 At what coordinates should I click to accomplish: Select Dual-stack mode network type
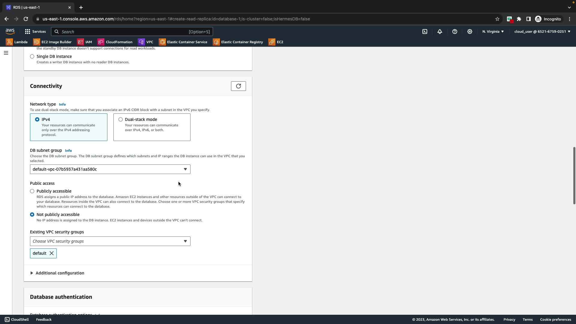[x=121, y=119]
